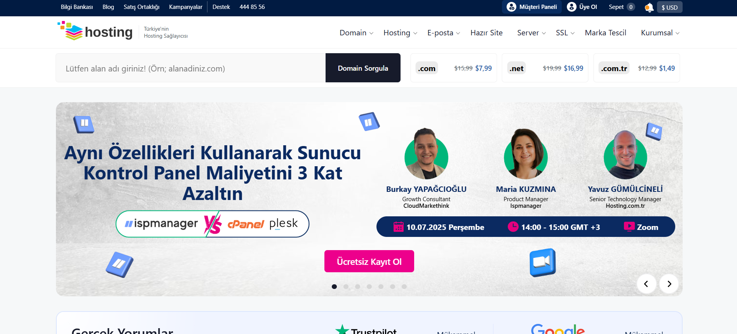Open the Müşteri Paneli button
Image resolution: width=737 pixels, height=334 pixels.
tap(531, 7)
